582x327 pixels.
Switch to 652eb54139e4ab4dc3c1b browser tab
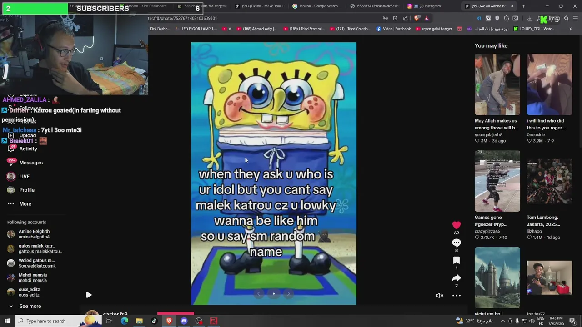374,6
